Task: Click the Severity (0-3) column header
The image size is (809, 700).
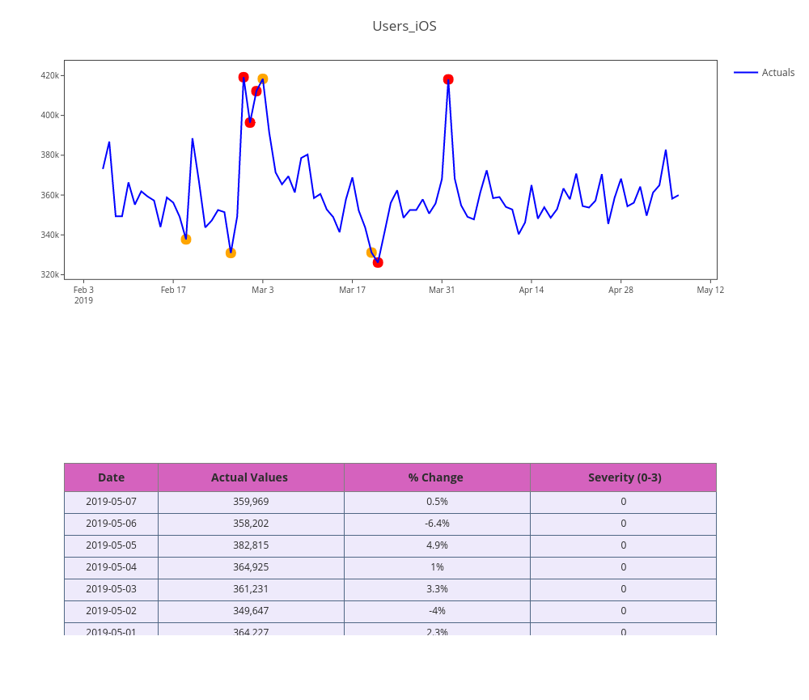Action: click(x=624, y=477)
